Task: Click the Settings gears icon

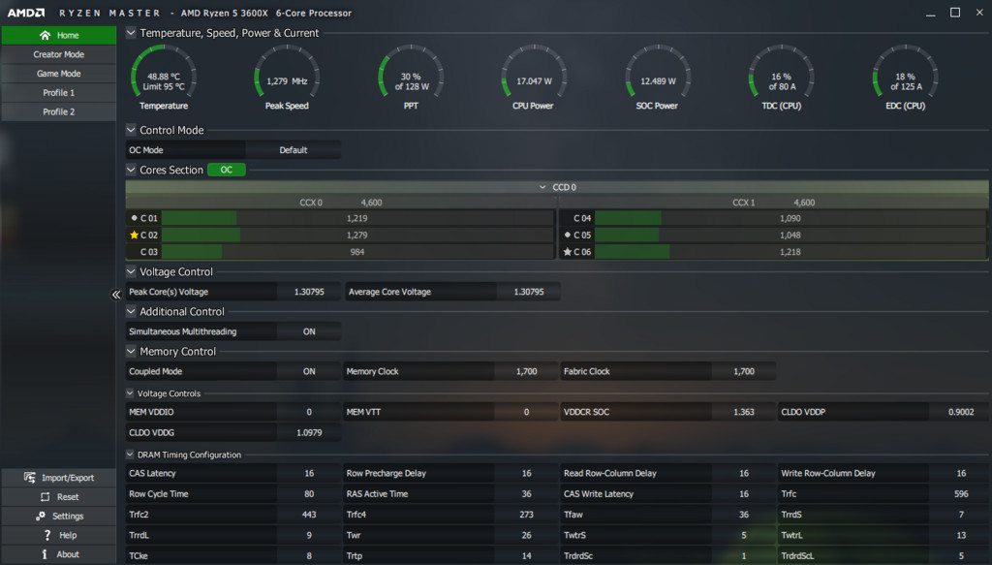Action: click(41, 517)
